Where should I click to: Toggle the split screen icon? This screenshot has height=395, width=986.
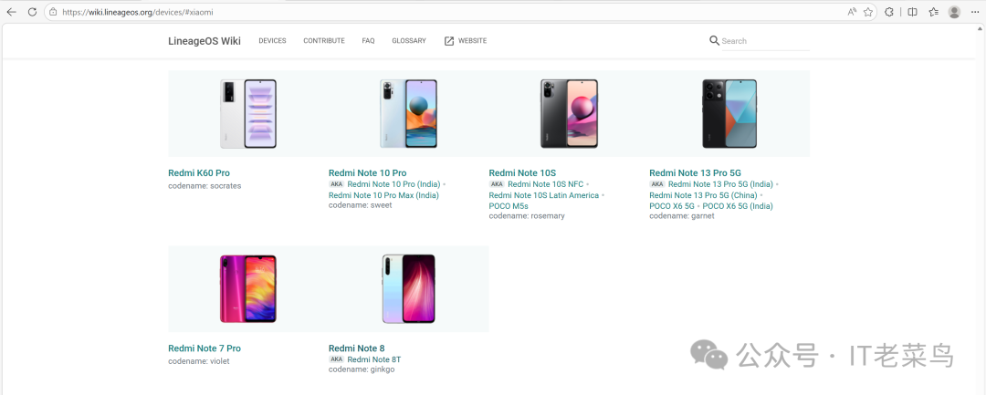912,12
